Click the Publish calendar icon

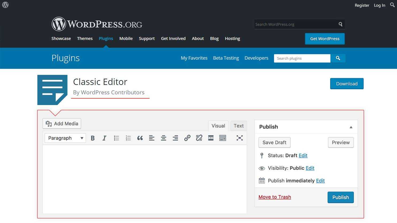[262, 180]
